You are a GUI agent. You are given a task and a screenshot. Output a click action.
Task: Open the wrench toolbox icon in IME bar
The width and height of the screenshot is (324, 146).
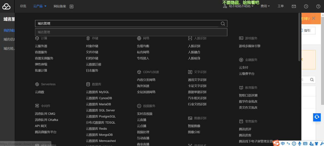tap(322, 143)
